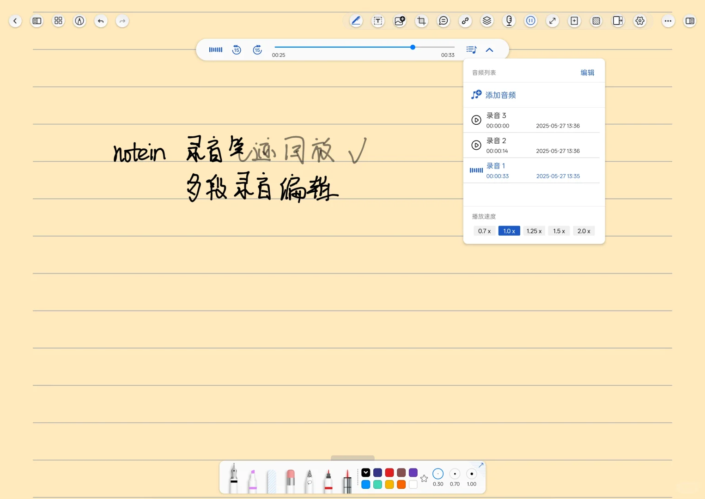The height and width of the screenshot is (499, 705).
Task: Open the layers panel
Action: pyautogui.click(x=487, y=21)
